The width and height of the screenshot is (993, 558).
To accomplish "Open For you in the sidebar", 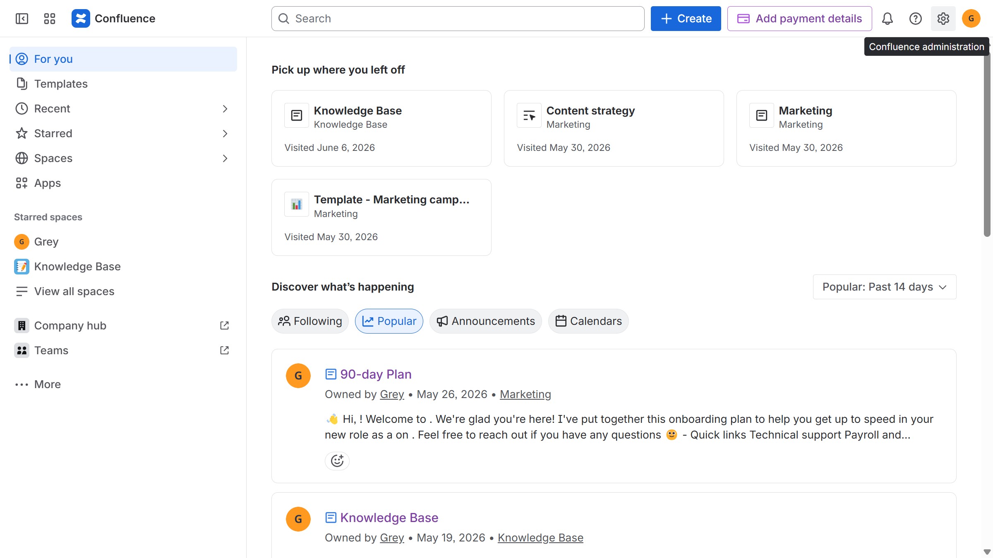I will tap(123, 59).
